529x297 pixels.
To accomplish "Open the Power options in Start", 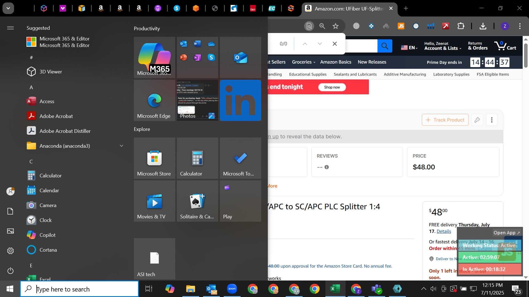I will tap(10, 271).
